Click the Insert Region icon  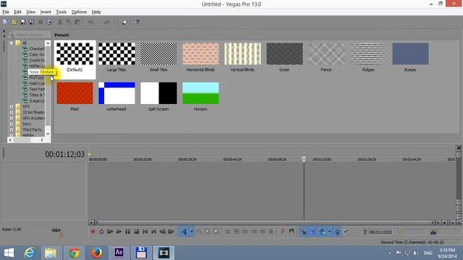pos(292,232)
